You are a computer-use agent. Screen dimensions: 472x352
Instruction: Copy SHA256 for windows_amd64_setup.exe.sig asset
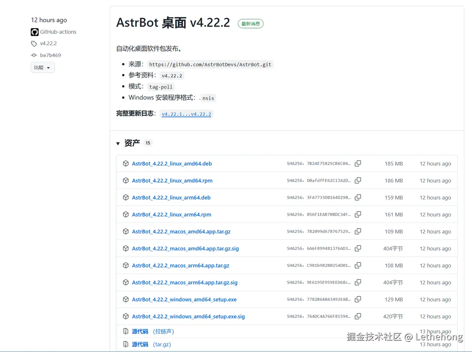[x=358, y=316]
